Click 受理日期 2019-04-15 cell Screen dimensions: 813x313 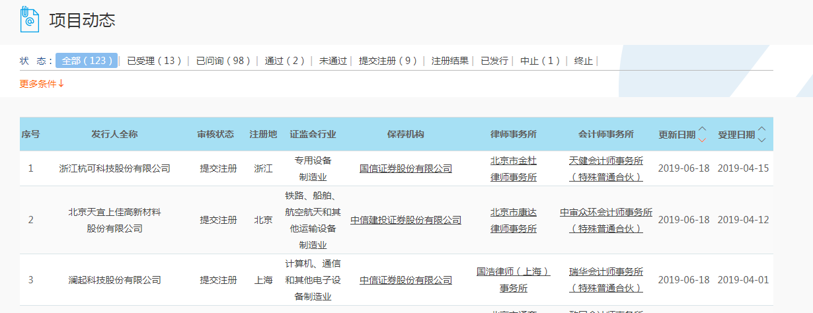pos(744,168)
